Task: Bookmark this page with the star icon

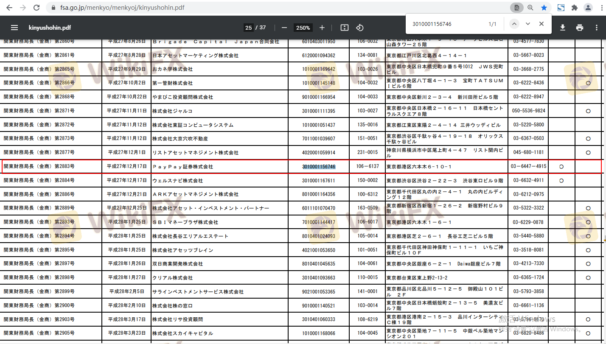Action: [544, 8]
